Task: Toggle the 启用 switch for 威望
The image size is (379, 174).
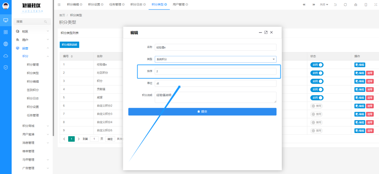Action: coord(317,98)
